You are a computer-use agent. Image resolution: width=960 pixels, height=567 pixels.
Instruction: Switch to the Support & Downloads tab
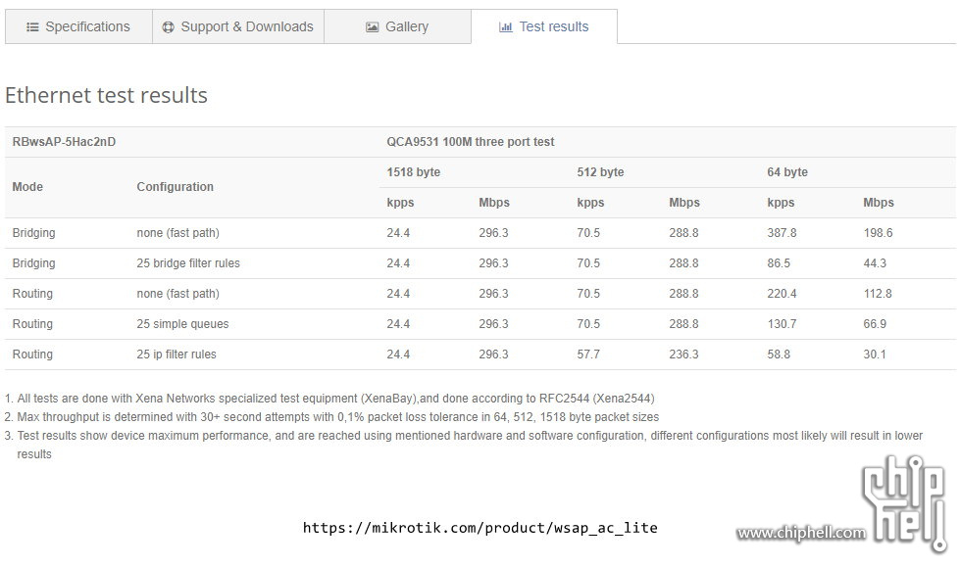(238, 26)
